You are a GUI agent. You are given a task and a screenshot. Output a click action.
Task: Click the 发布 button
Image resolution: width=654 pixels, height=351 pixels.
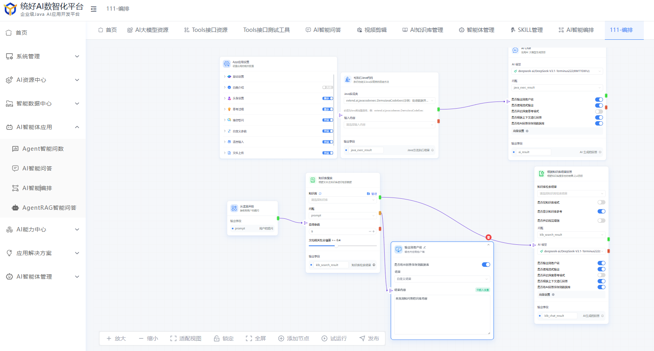(x=369, y=338)
